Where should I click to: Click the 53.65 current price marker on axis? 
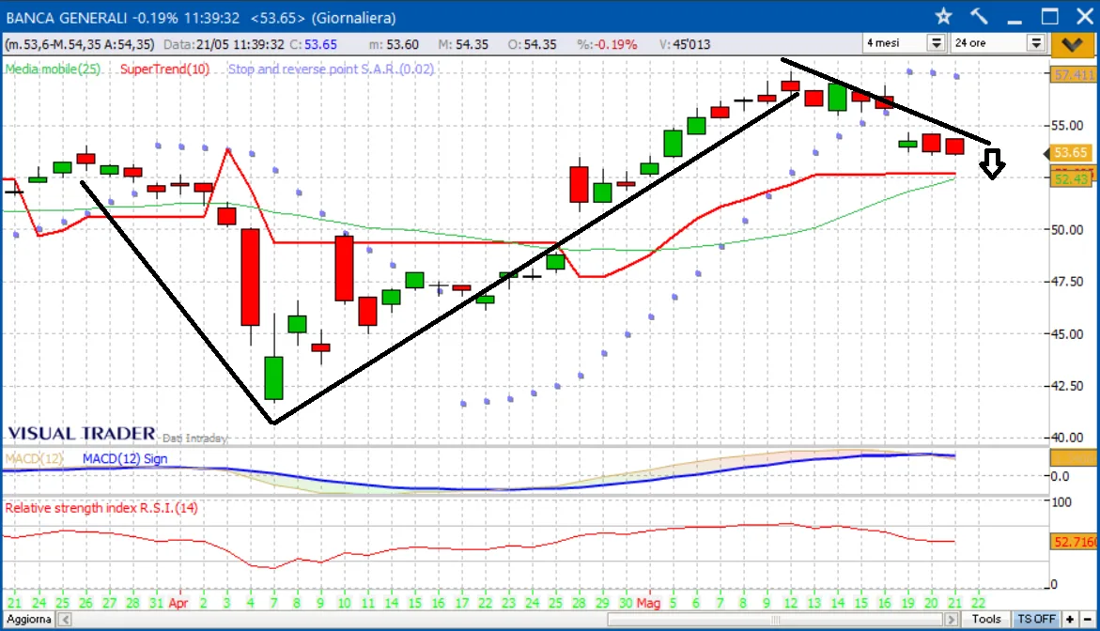(x=1070, y=153)
